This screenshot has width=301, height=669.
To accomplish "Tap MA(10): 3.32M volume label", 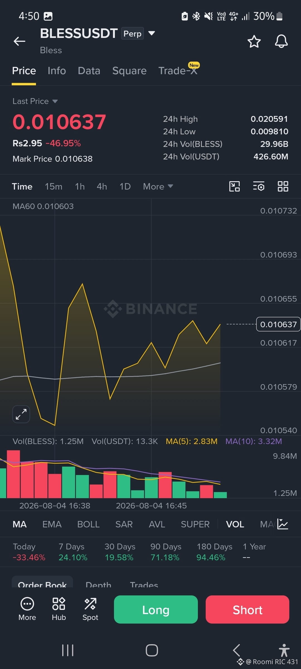I will (254, 441).
